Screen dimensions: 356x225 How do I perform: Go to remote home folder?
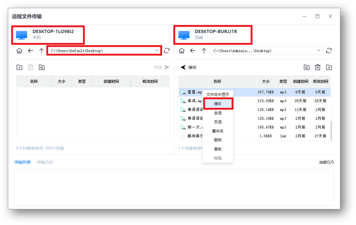(x=182, y=51)
